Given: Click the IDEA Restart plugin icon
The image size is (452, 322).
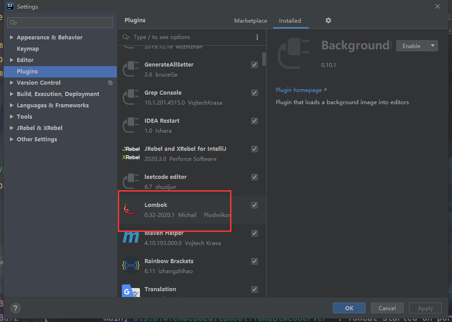Looking at the screenshot, I should pyautogui.click(x=131, y=125).
